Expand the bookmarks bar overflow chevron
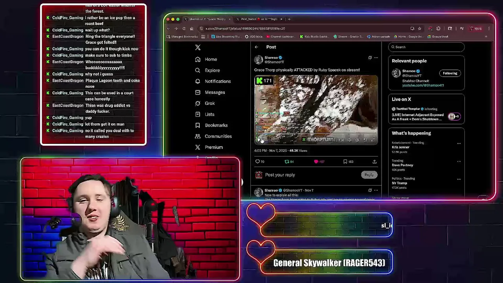503x283 pixels. [486, 37]
